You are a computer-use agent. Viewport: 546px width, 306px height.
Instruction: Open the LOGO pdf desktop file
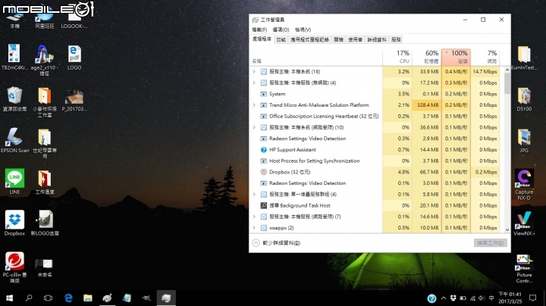pos(74,58)
